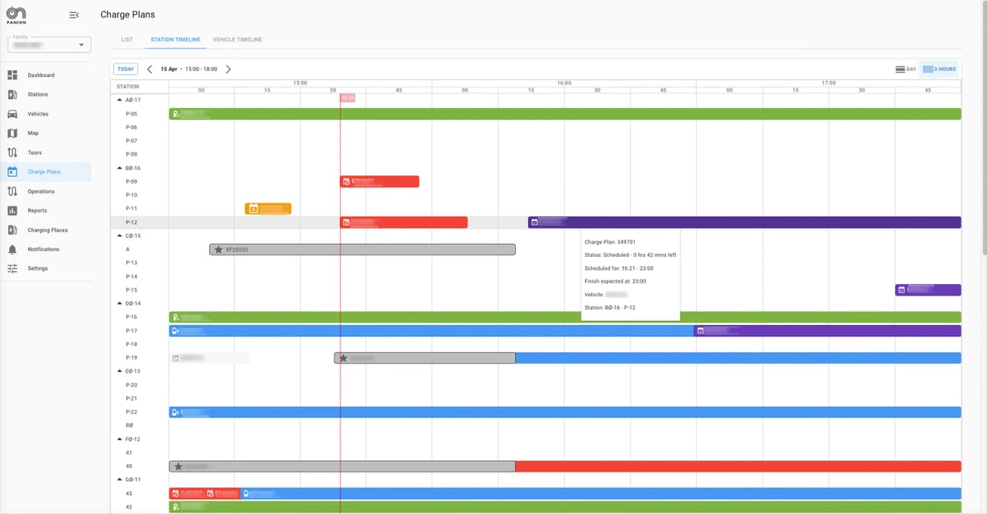Select the green charge bar on P-05
The image size is (987, 514).
(565, 113)
